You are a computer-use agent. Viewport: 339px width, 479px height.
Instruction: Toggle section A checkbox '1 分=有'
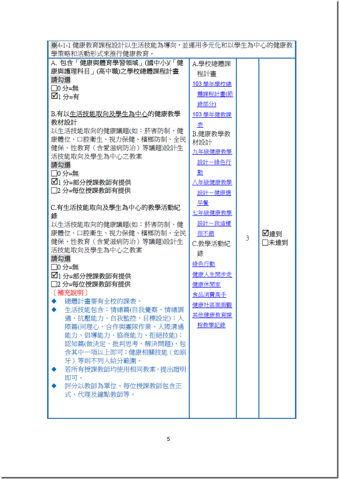pos(55,96)
